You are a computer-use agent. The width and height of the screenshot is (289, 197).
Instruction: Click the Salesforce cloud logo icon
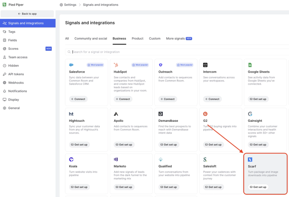[x=71, y=65]
